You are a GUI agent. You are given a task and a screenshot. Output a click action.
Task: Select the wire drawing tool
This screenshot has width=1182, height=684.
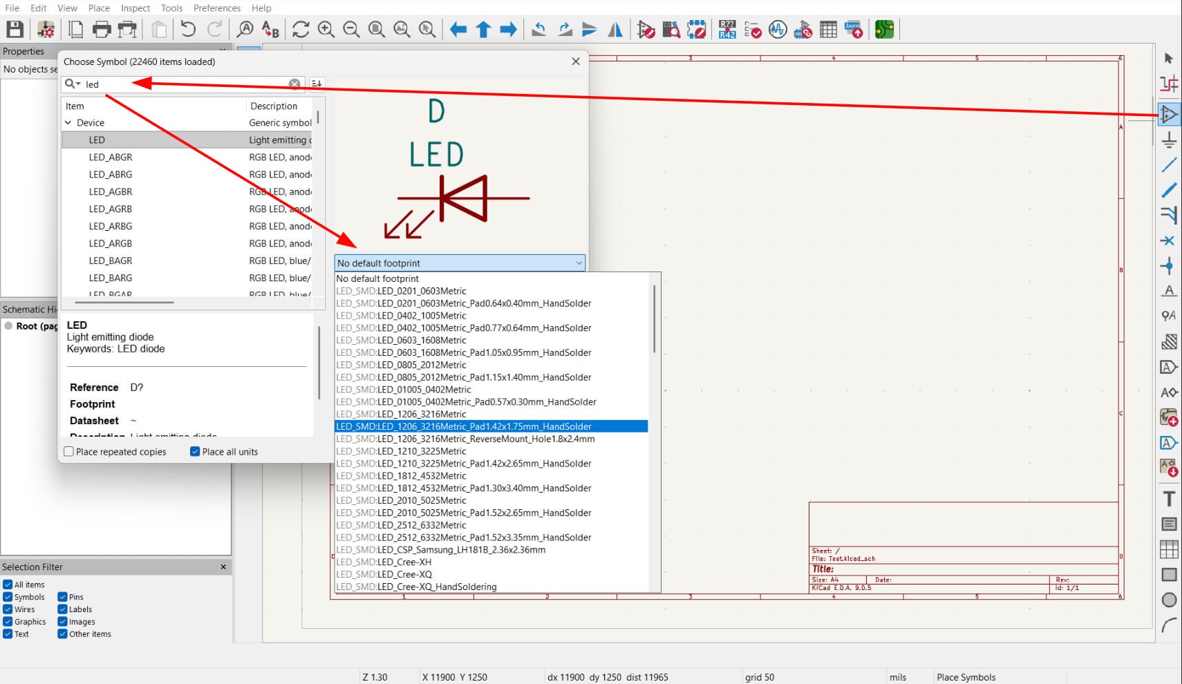tap(1170, 164)
